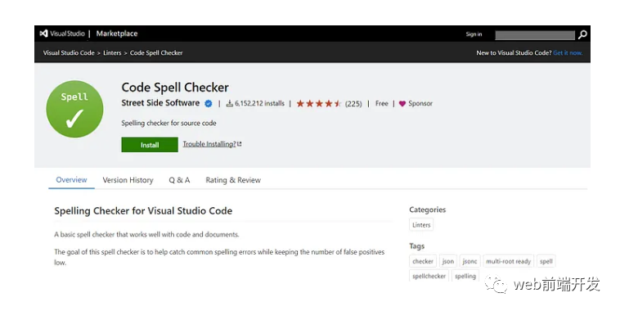Image resolution: width=620 pixels, height=311 pixels.
Task: Click the green Spell extension logo
Action: pos(74,109)
